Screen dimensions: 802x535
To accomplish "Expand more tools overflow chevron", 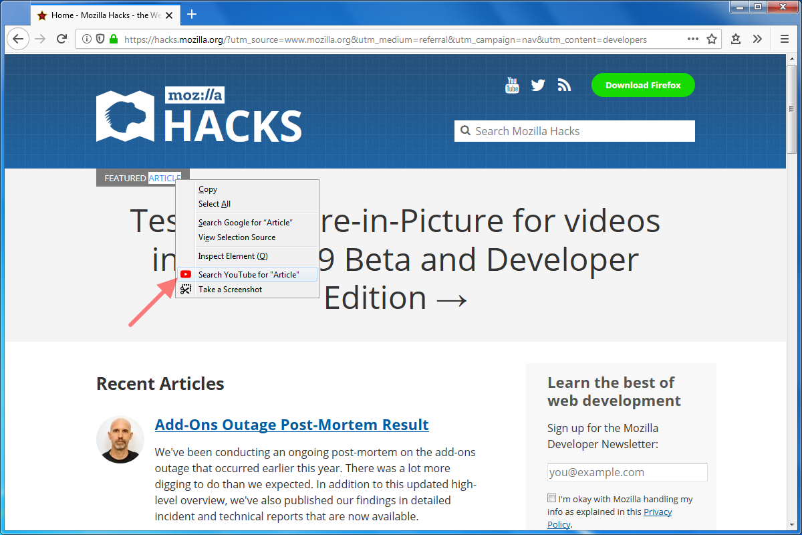I will point(757,39).
